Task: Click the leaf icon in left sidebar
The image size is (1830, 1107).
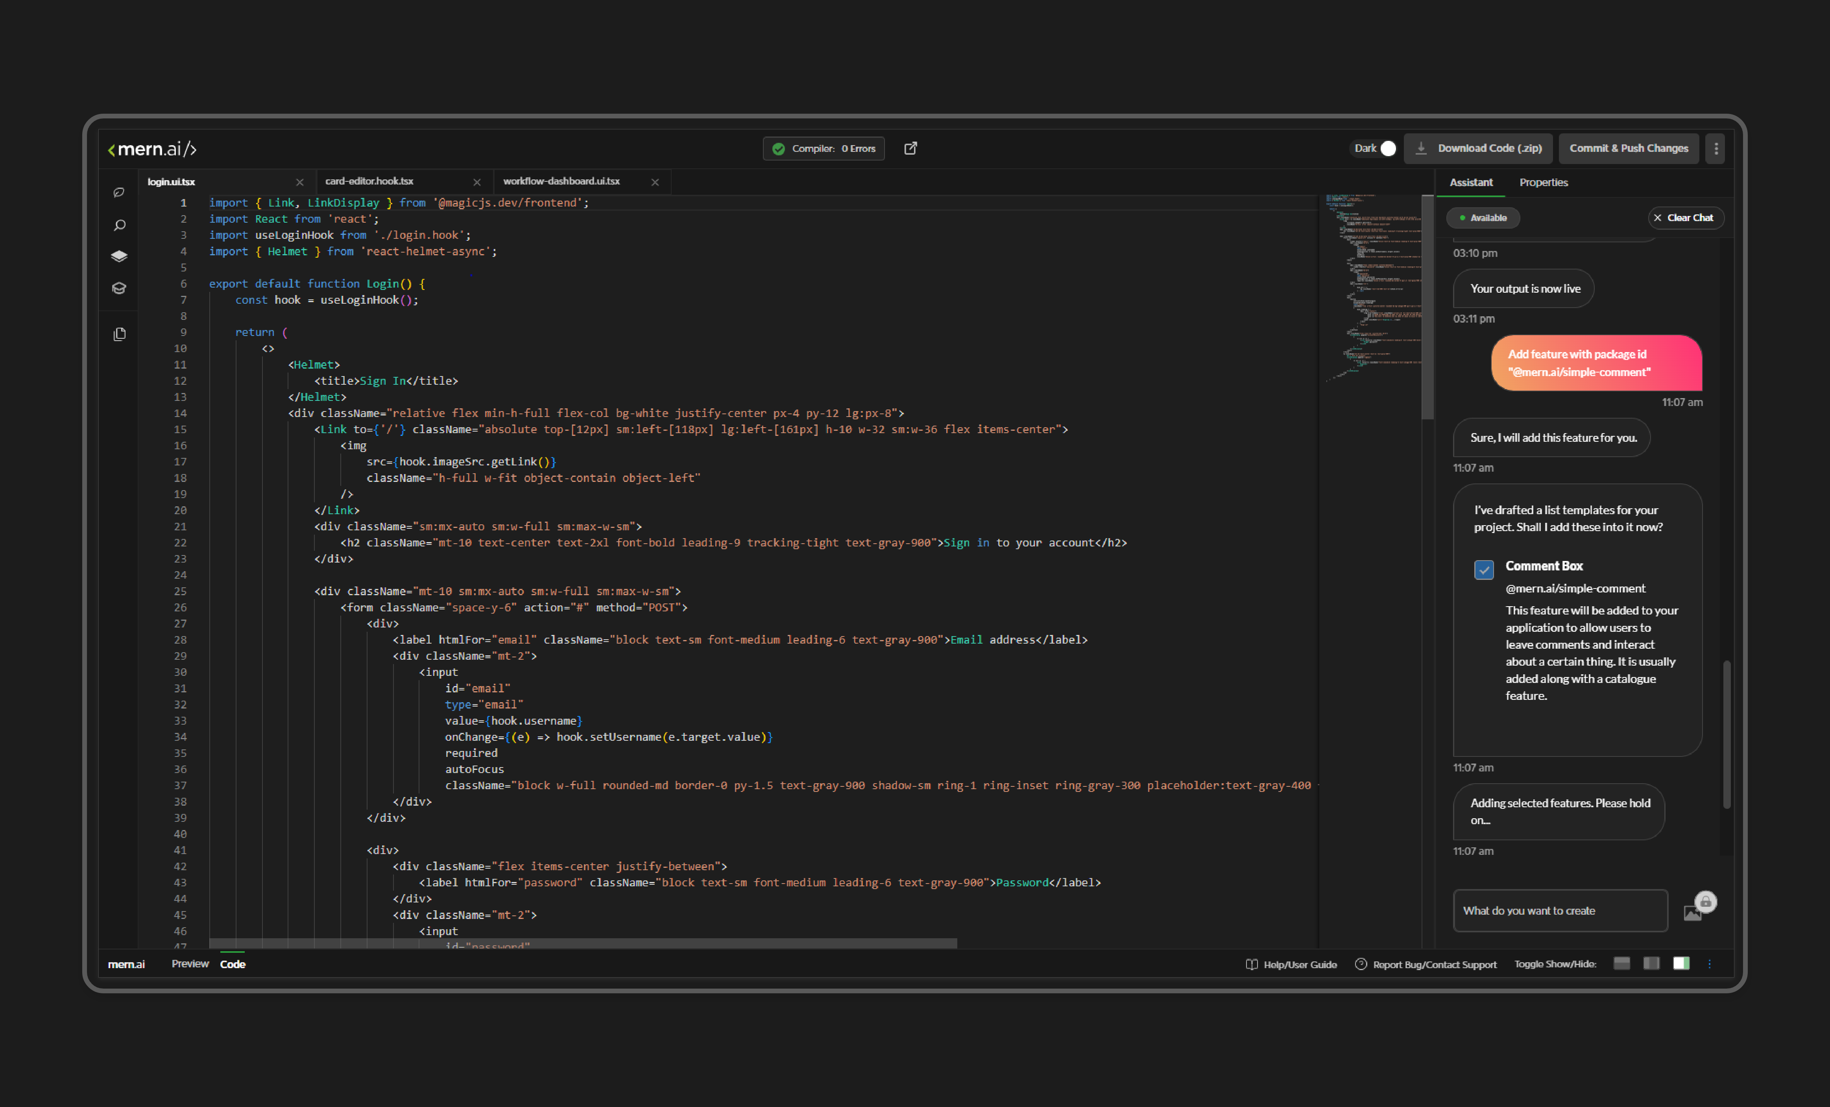Action: (119, 192)
